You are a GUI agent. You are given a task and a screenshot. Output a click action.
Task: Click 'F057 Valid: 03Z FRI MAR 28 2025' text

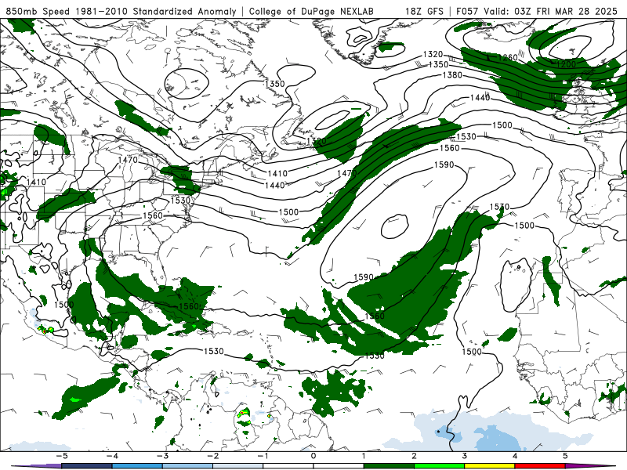(x=537, y=11)
